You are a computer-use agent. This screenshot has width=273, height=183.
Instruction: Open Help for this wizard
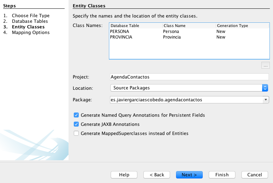(124, 175)
